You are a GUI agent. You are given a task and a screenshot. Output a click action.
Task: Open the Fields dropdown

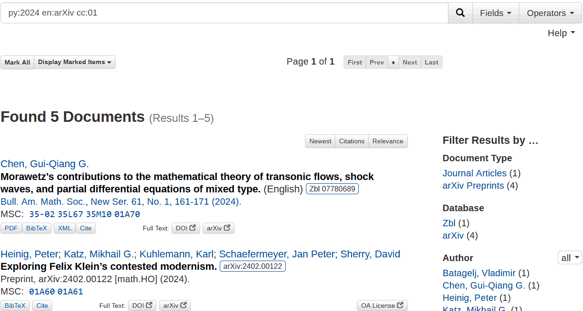(495, 13)
